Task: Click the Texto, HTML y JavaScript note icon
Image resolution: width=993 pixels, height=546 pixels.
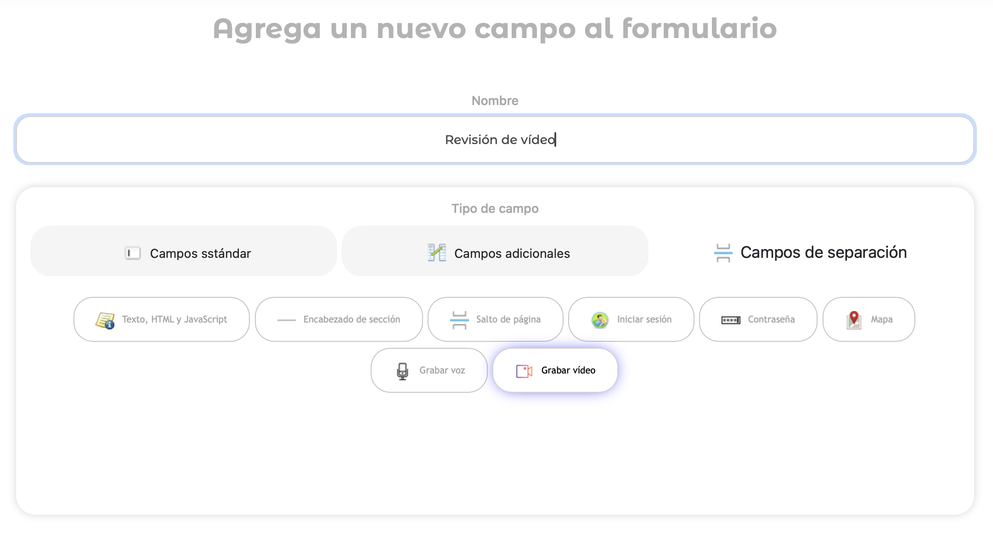Action: coord(105,320)
